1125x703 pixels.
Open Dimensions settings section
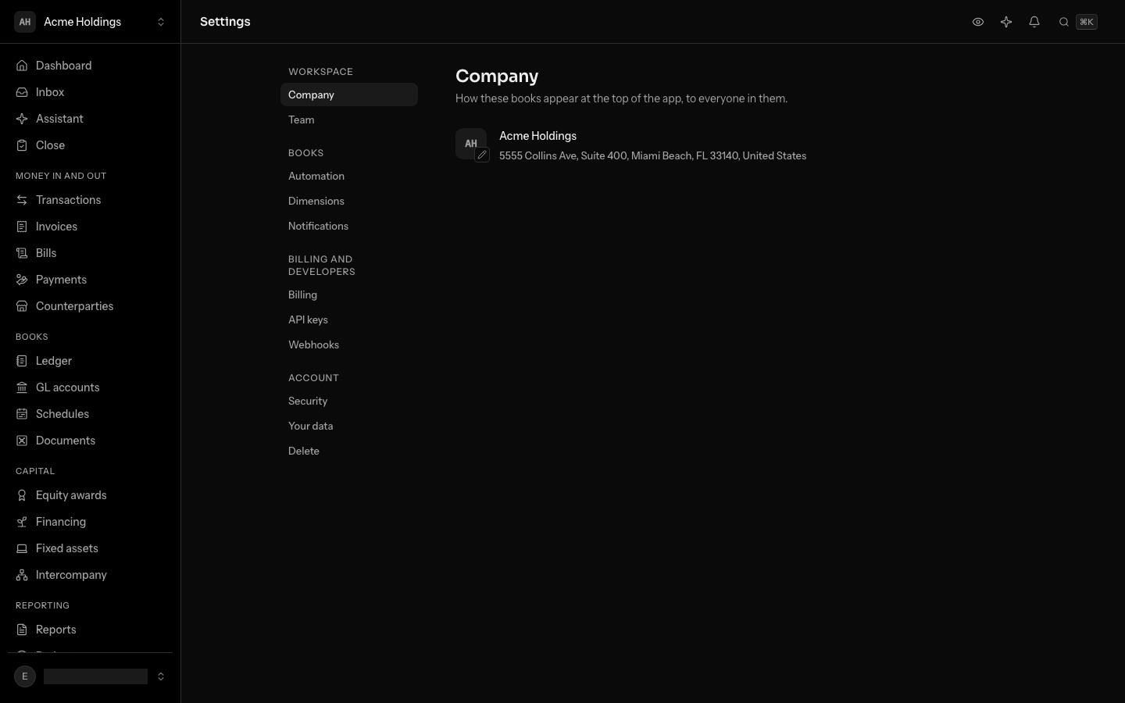[349, 201]
